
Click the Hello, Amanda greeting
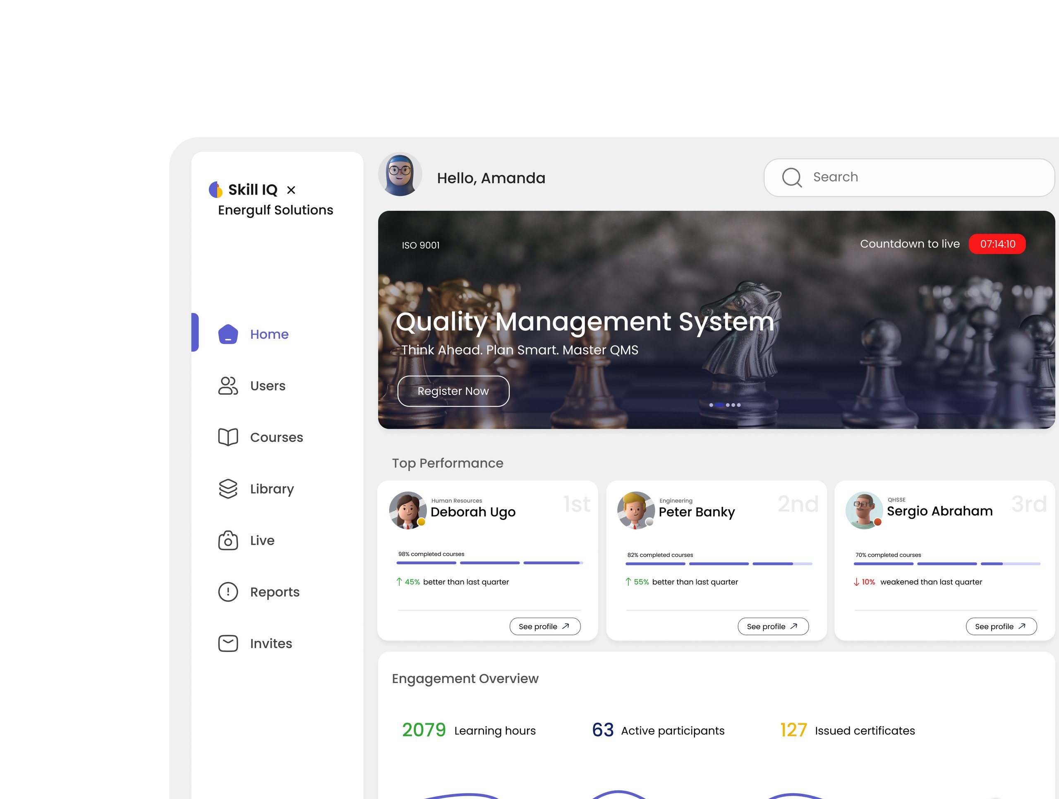[491, 178]
